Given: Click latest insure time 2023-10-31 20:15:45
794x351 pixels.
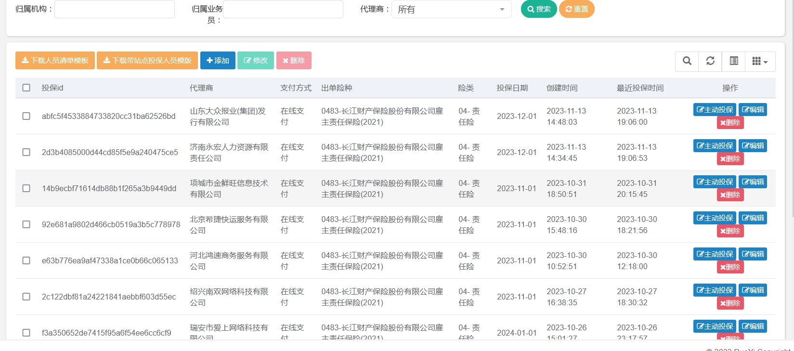Looking at the screenshot, I should (x=637, y=189).
